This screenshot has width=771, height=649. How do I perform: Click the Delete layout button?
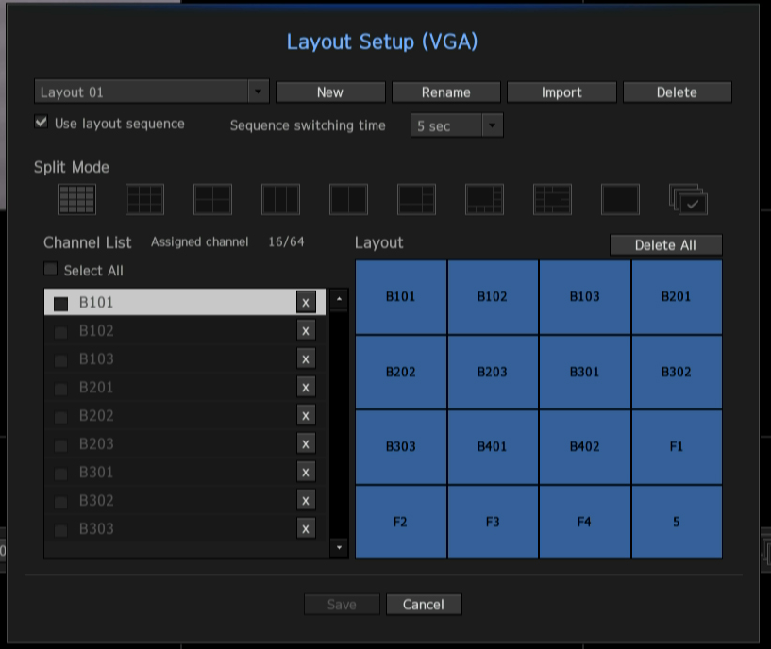click(677, 92)
